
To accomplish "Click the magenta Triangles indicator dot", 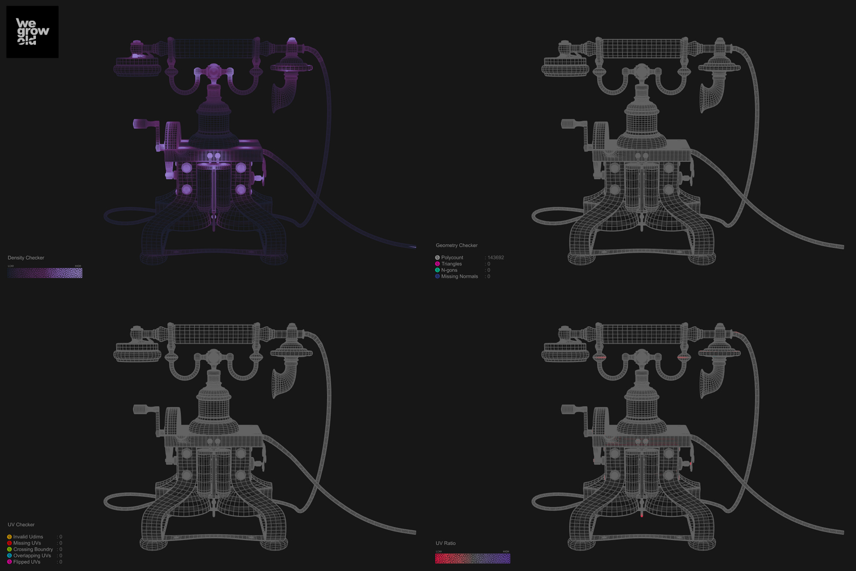I will 437,264.
